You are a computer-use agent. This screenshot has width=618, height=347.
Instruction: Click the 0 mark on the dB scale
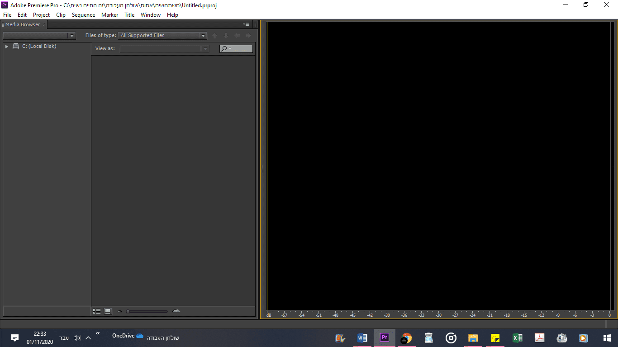609,315
